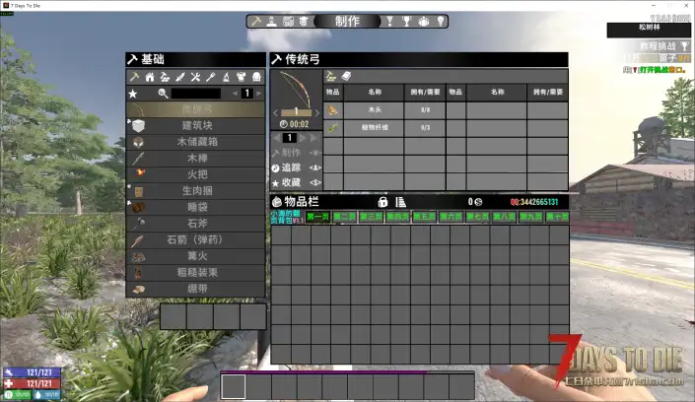Focus the recipe search text field

[x=196, y=94]
